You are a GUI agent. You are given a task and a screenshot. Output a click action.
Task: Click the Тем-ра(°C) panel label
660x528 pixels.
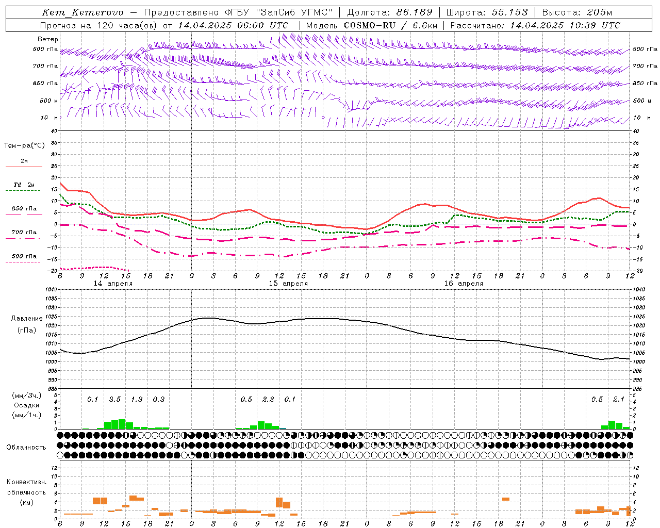[24, 145]
